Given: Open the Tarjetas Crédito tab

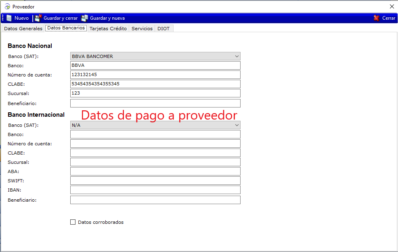Looking at the screenshot, I should [108, 29].
